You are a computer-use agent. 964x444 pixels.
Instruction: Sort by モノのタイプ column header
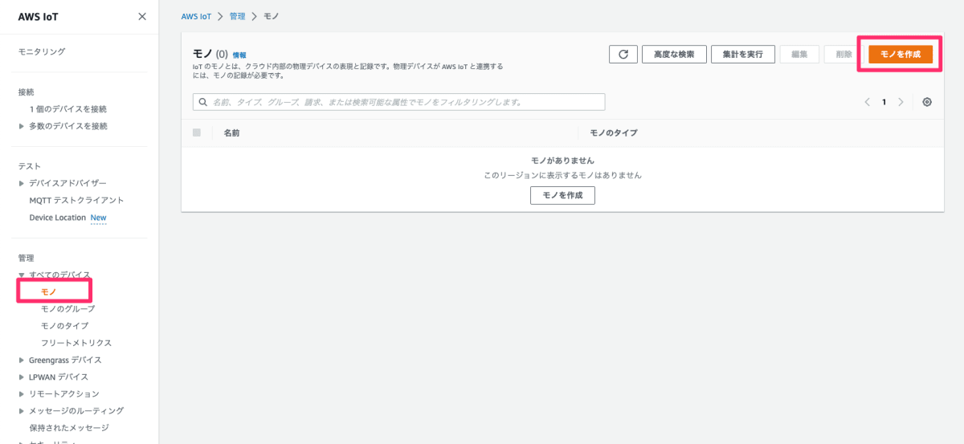pyautogui.click(x=614, y=132)
